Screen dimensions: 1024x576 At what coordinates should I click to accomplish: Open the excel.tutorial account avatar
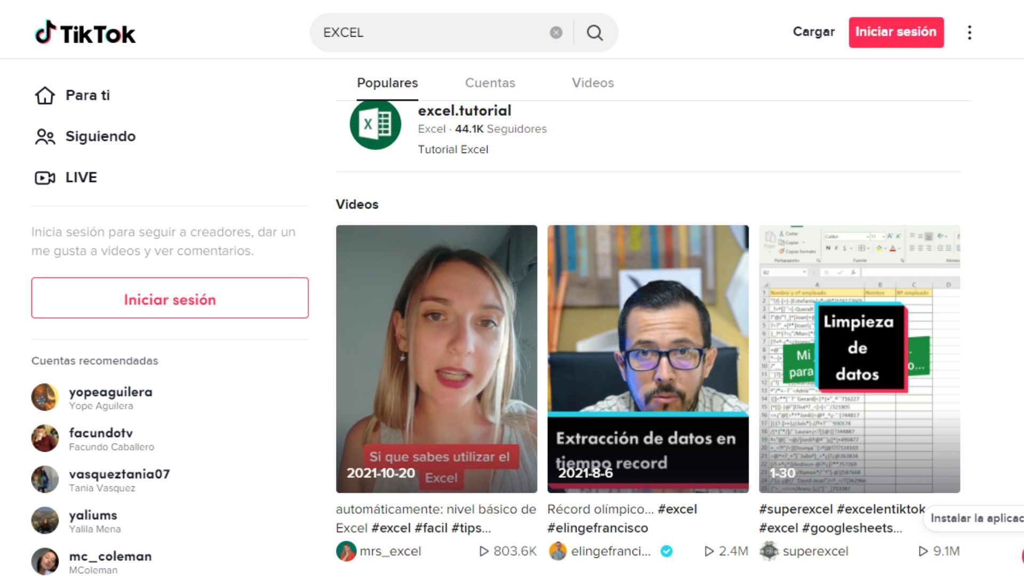375,124
